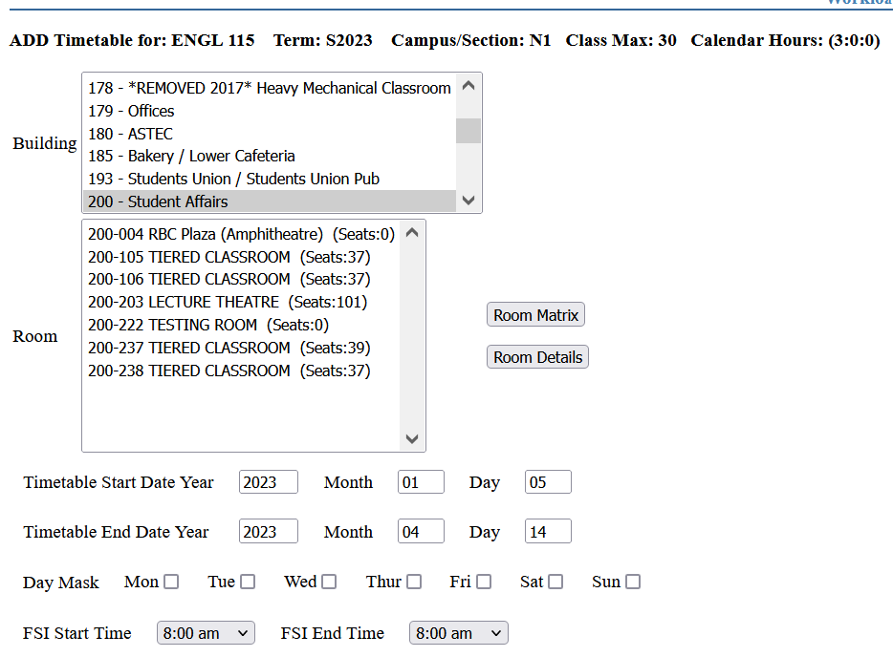The height and width of the screenshot is (657, 893).
Task: Click the building list scroll-up arrow
Action: pos(468,87)
